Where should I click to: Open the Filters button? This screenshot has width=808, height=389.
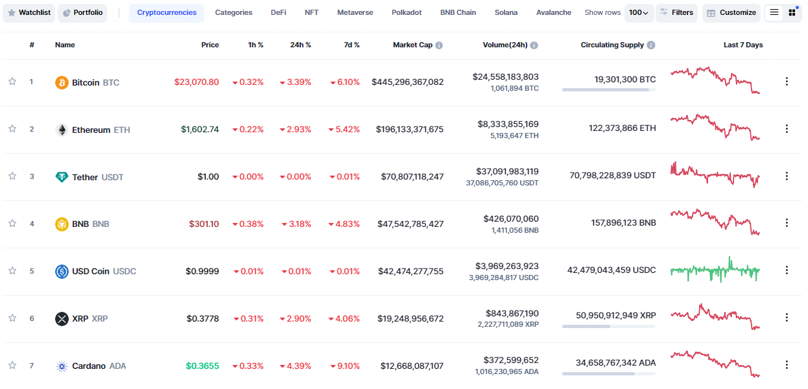coord(676,12)
